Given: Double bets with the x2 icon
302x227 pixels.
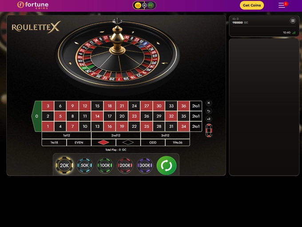Looking at the screenshot, I should pyautogui.click(x=209, y=119).
